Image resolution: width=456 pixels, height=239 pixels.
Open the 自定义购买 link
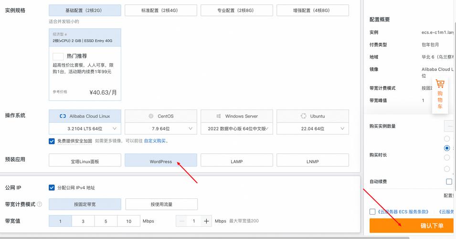coord(155,141)
